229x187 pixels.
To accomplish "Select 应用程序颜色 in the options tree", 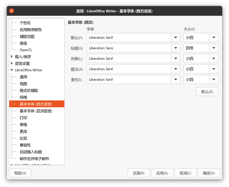I will coord(31,30).
